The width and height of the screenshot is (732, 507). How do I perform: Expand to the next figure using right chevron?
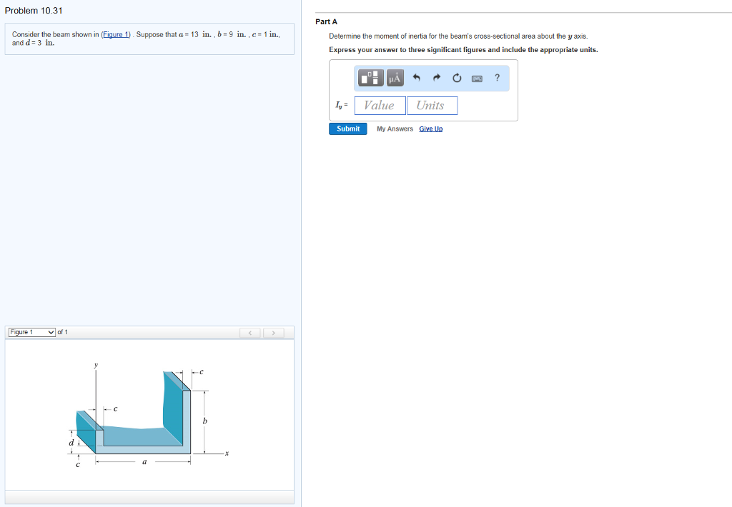[273, 332]
